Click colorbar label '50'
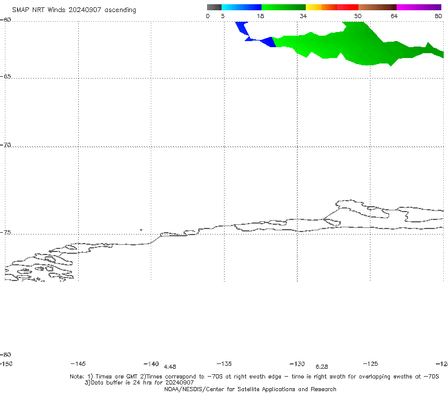 click(x=358, y=16)
